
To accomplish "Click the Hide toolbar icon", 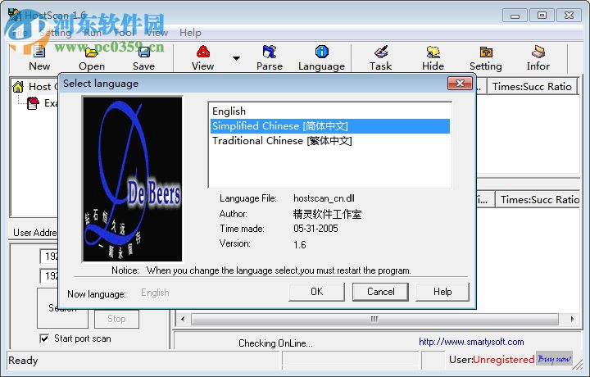I will click(x=433, y=58).
